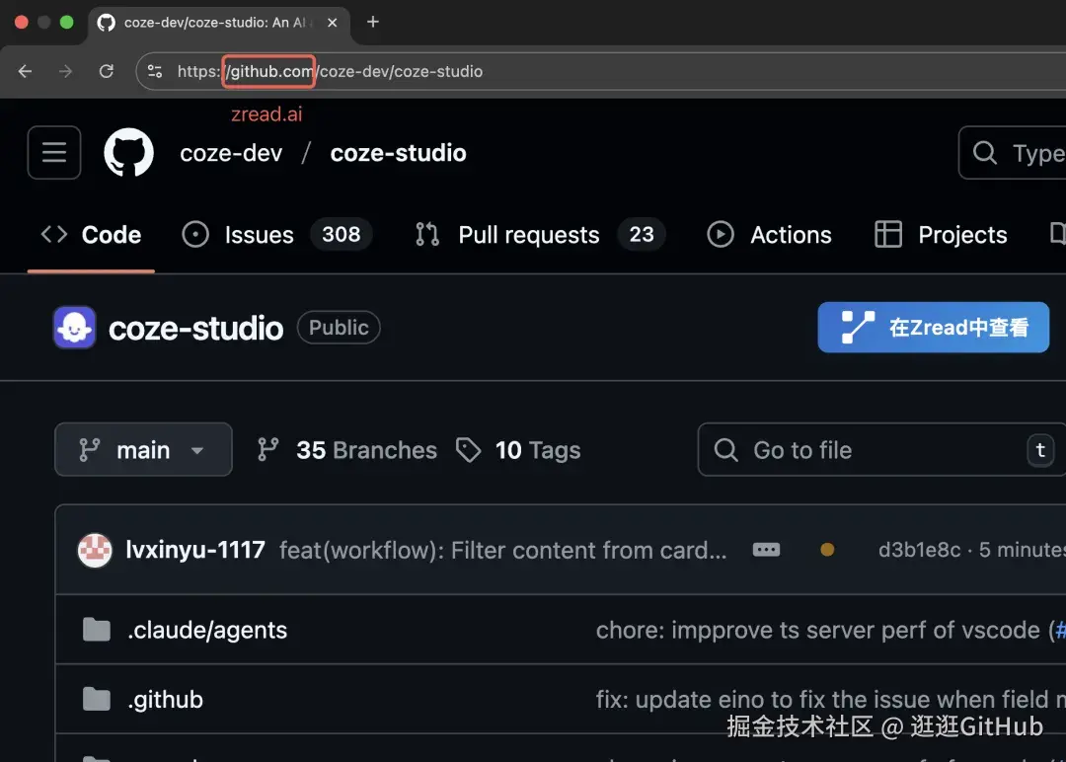Switch to the Actions tab
This screenshot has width=1066, height=762.
tap(769, 235)
